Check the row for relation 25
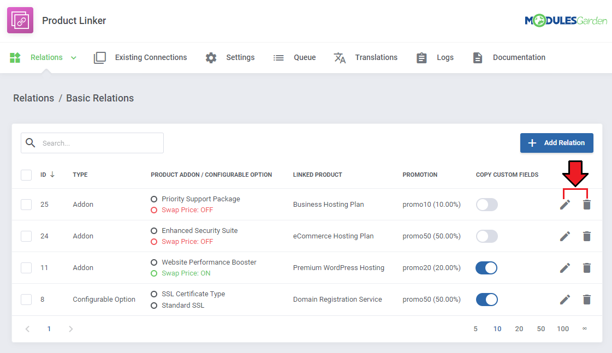The image size is (612, 353). pos(26,205)
